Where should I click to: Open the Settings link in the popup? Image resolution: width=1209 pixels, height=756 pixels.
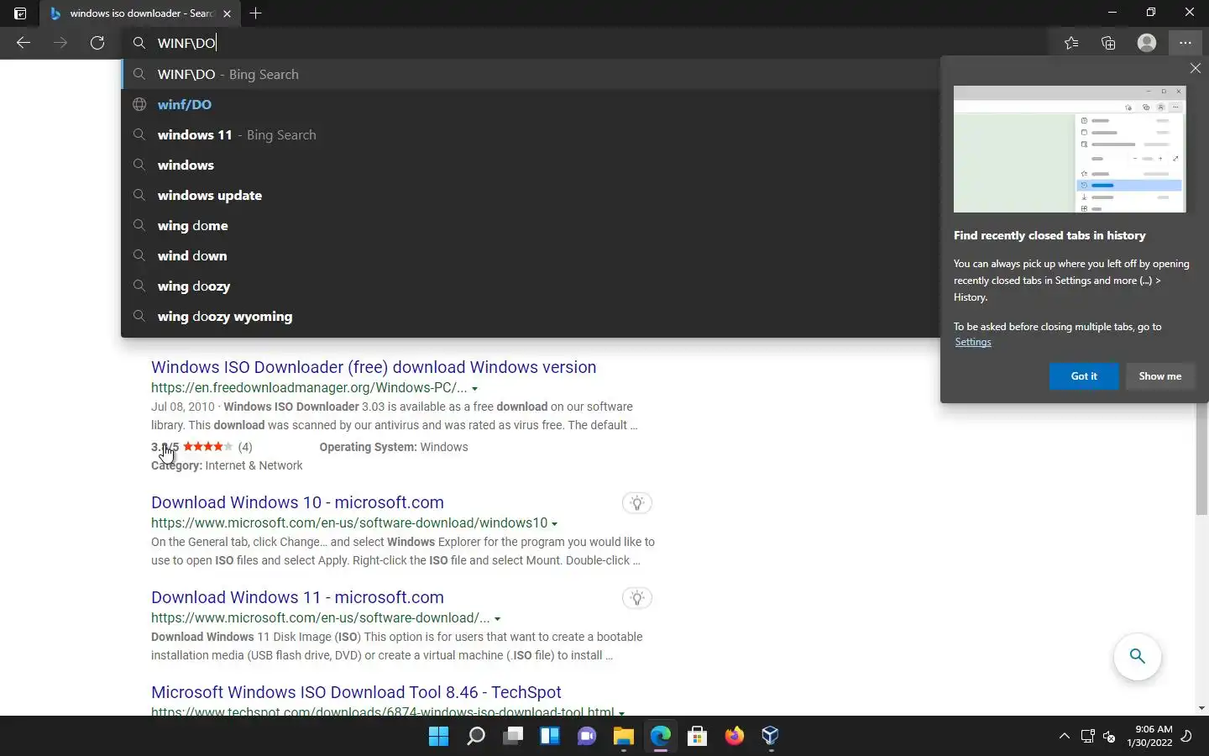[973, 342]
